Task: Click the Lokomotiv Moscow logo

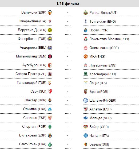Action: click(86, 39)
